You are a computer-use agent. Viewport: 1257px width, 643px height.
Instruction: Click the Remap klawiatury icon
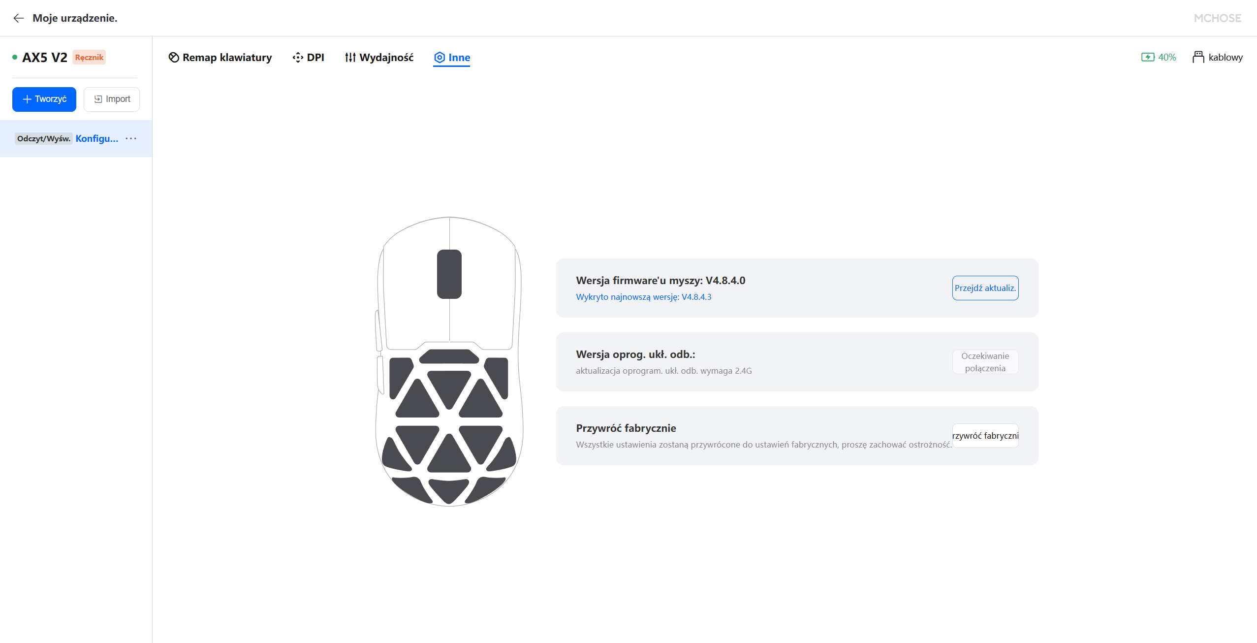click(174, 58)
